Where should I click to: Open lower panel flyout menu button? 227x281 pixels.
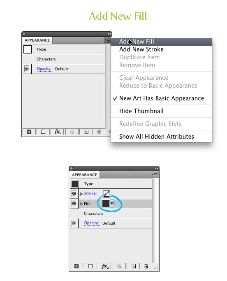tap(155, 174)
